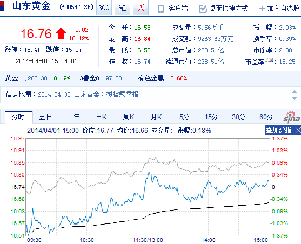Screen dimensions: 301x244
Task: Click the 300 index tag button
Action: click(104, 8)
